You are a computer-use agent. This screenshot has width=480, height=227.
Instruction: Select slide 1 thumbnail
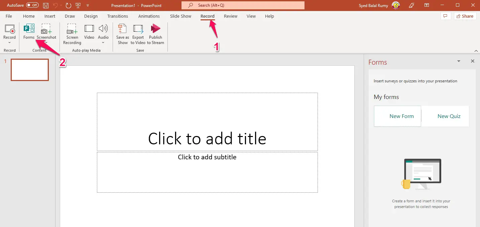click(x=30, y=70)
